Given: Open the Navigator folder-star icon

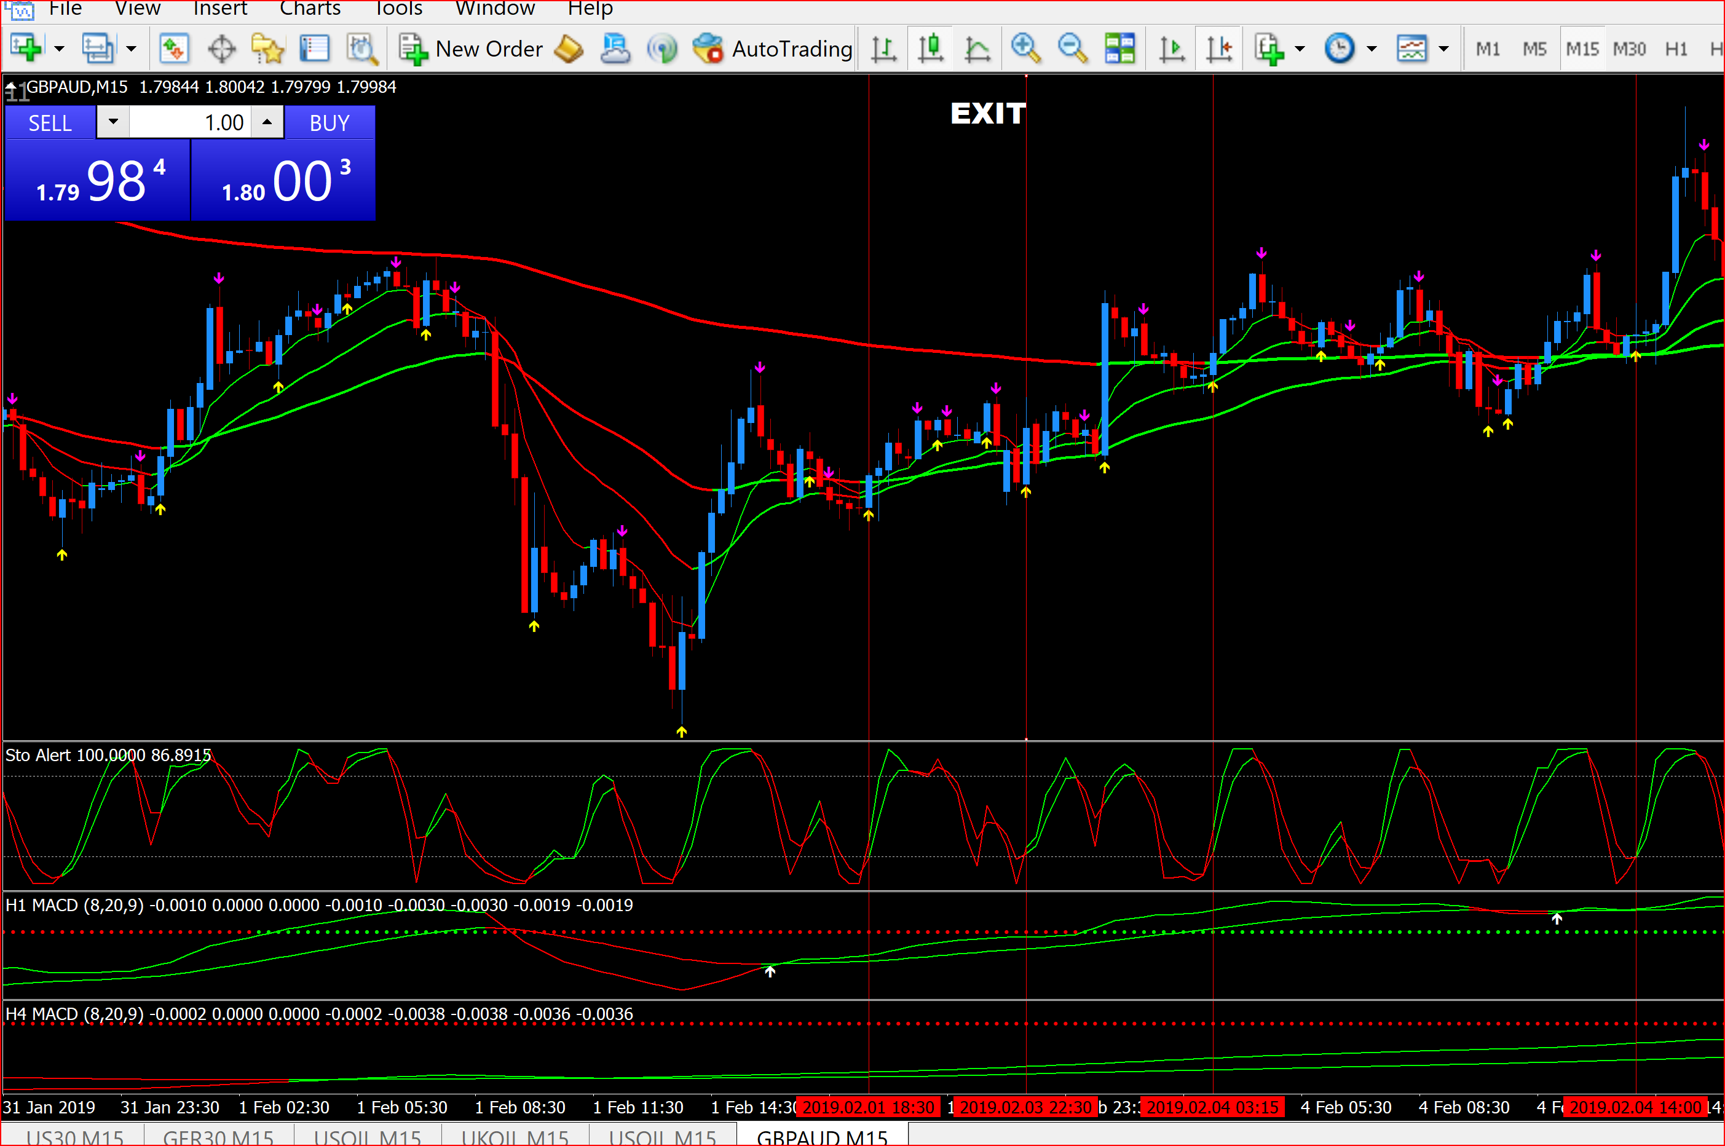Looking at the screenshot, I should pyautogui.click(x=267, y=48).
